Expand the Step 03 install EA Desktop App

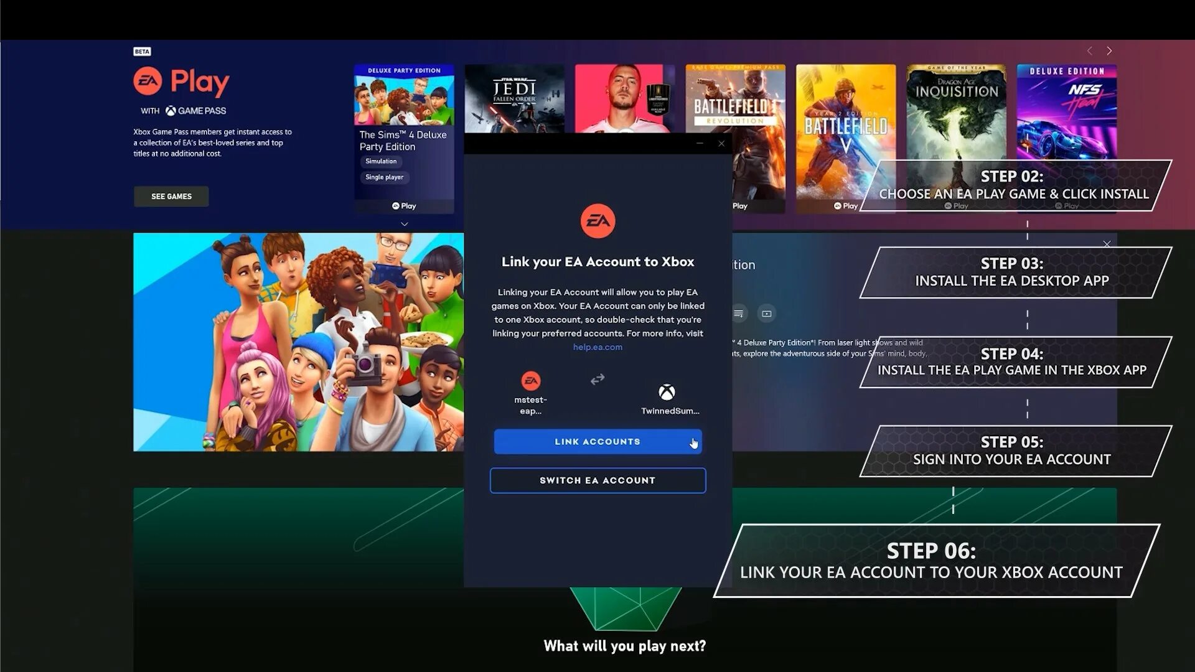pyautogui.click(x=1013, y=271)
